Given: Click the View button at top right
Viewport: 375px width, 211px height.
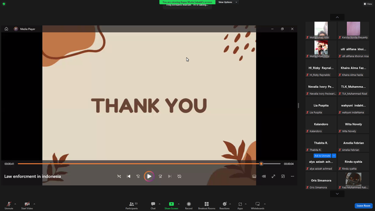Looking at the screenshot, I should pyautogui.click(x=368, y=4).
